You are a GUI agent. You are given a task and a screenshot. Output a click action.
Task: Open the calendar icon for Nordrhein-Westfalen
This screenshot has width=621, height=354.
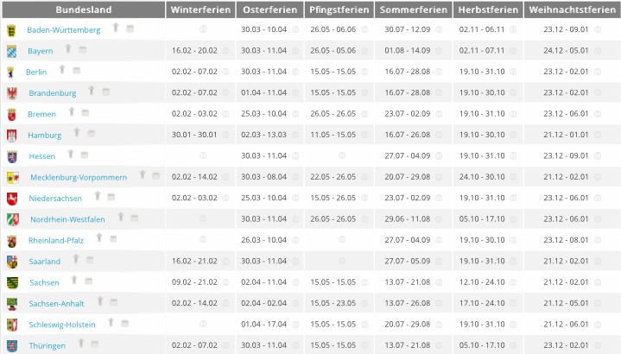(134, 217)
